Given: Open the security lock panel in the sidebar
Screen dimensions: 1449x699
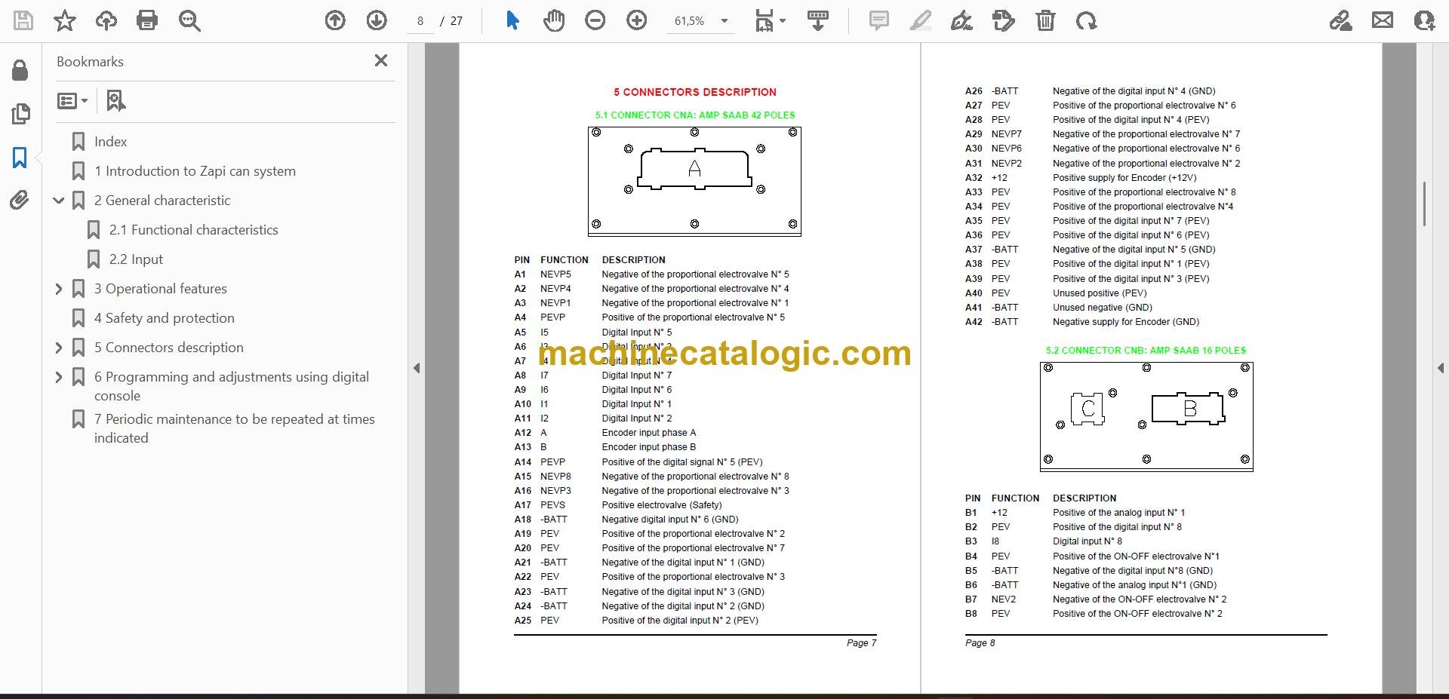Looking at the screenshot, I should (20, 70).
